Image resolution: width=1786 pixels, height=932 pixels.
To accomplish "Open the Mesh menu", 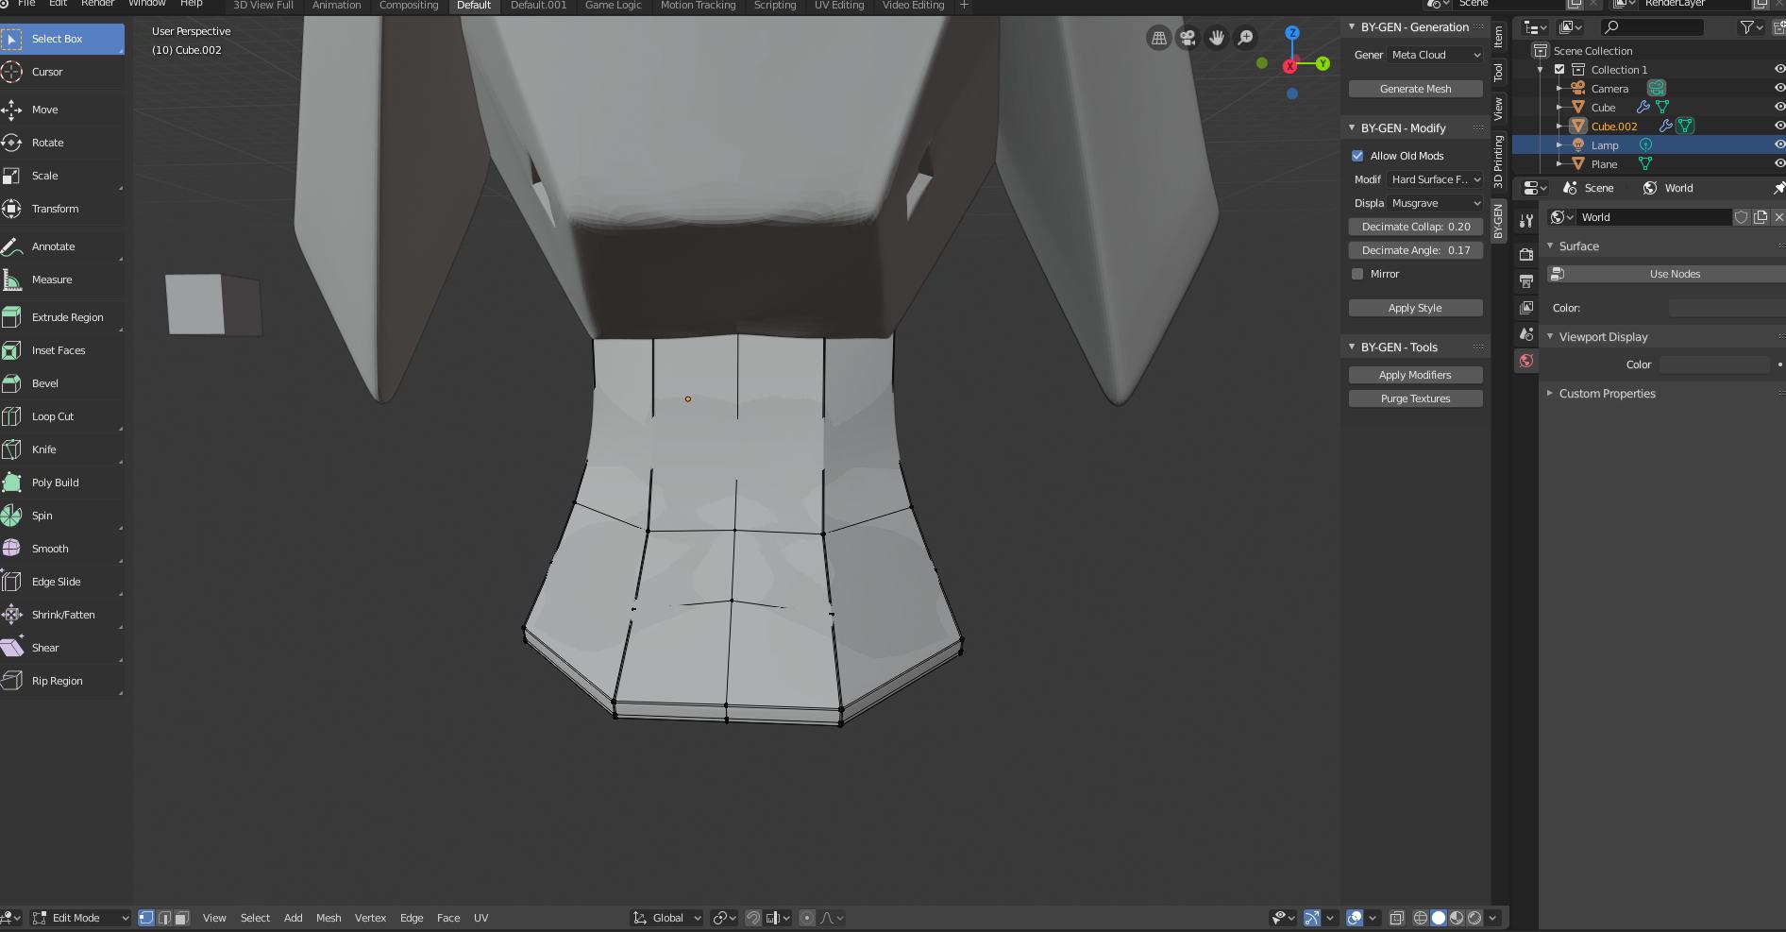I will point(329,918).
